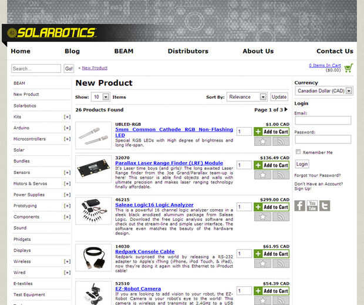The height and width of the screenshot is (305, 364).
Task: Expand the Arduino category
Action: coord(67,128)
